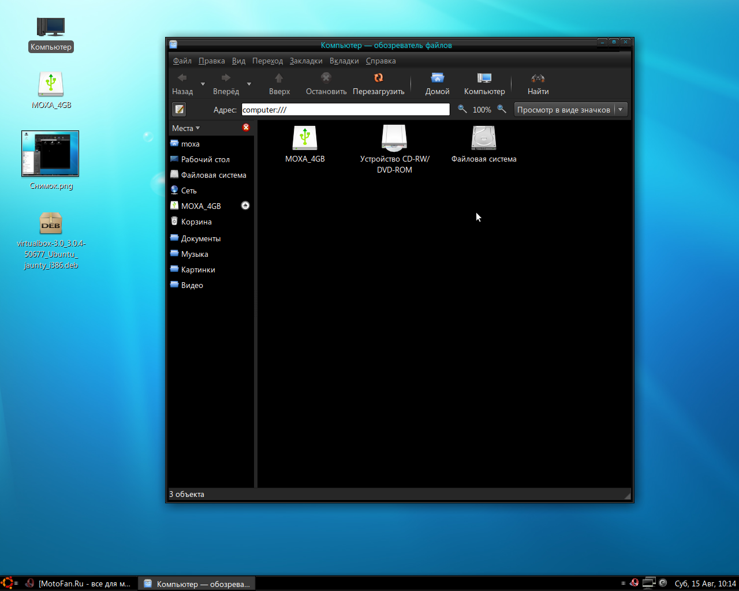739x591 pixels.
Task: Click the Компьютер toolbar icon
Action: [x=484, y=78]
